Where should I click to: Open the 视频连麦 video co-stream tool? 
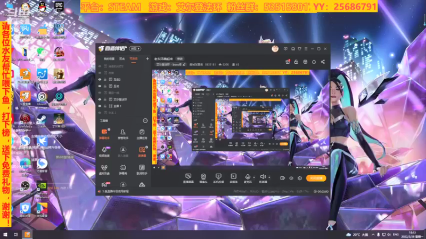[104, 152]
